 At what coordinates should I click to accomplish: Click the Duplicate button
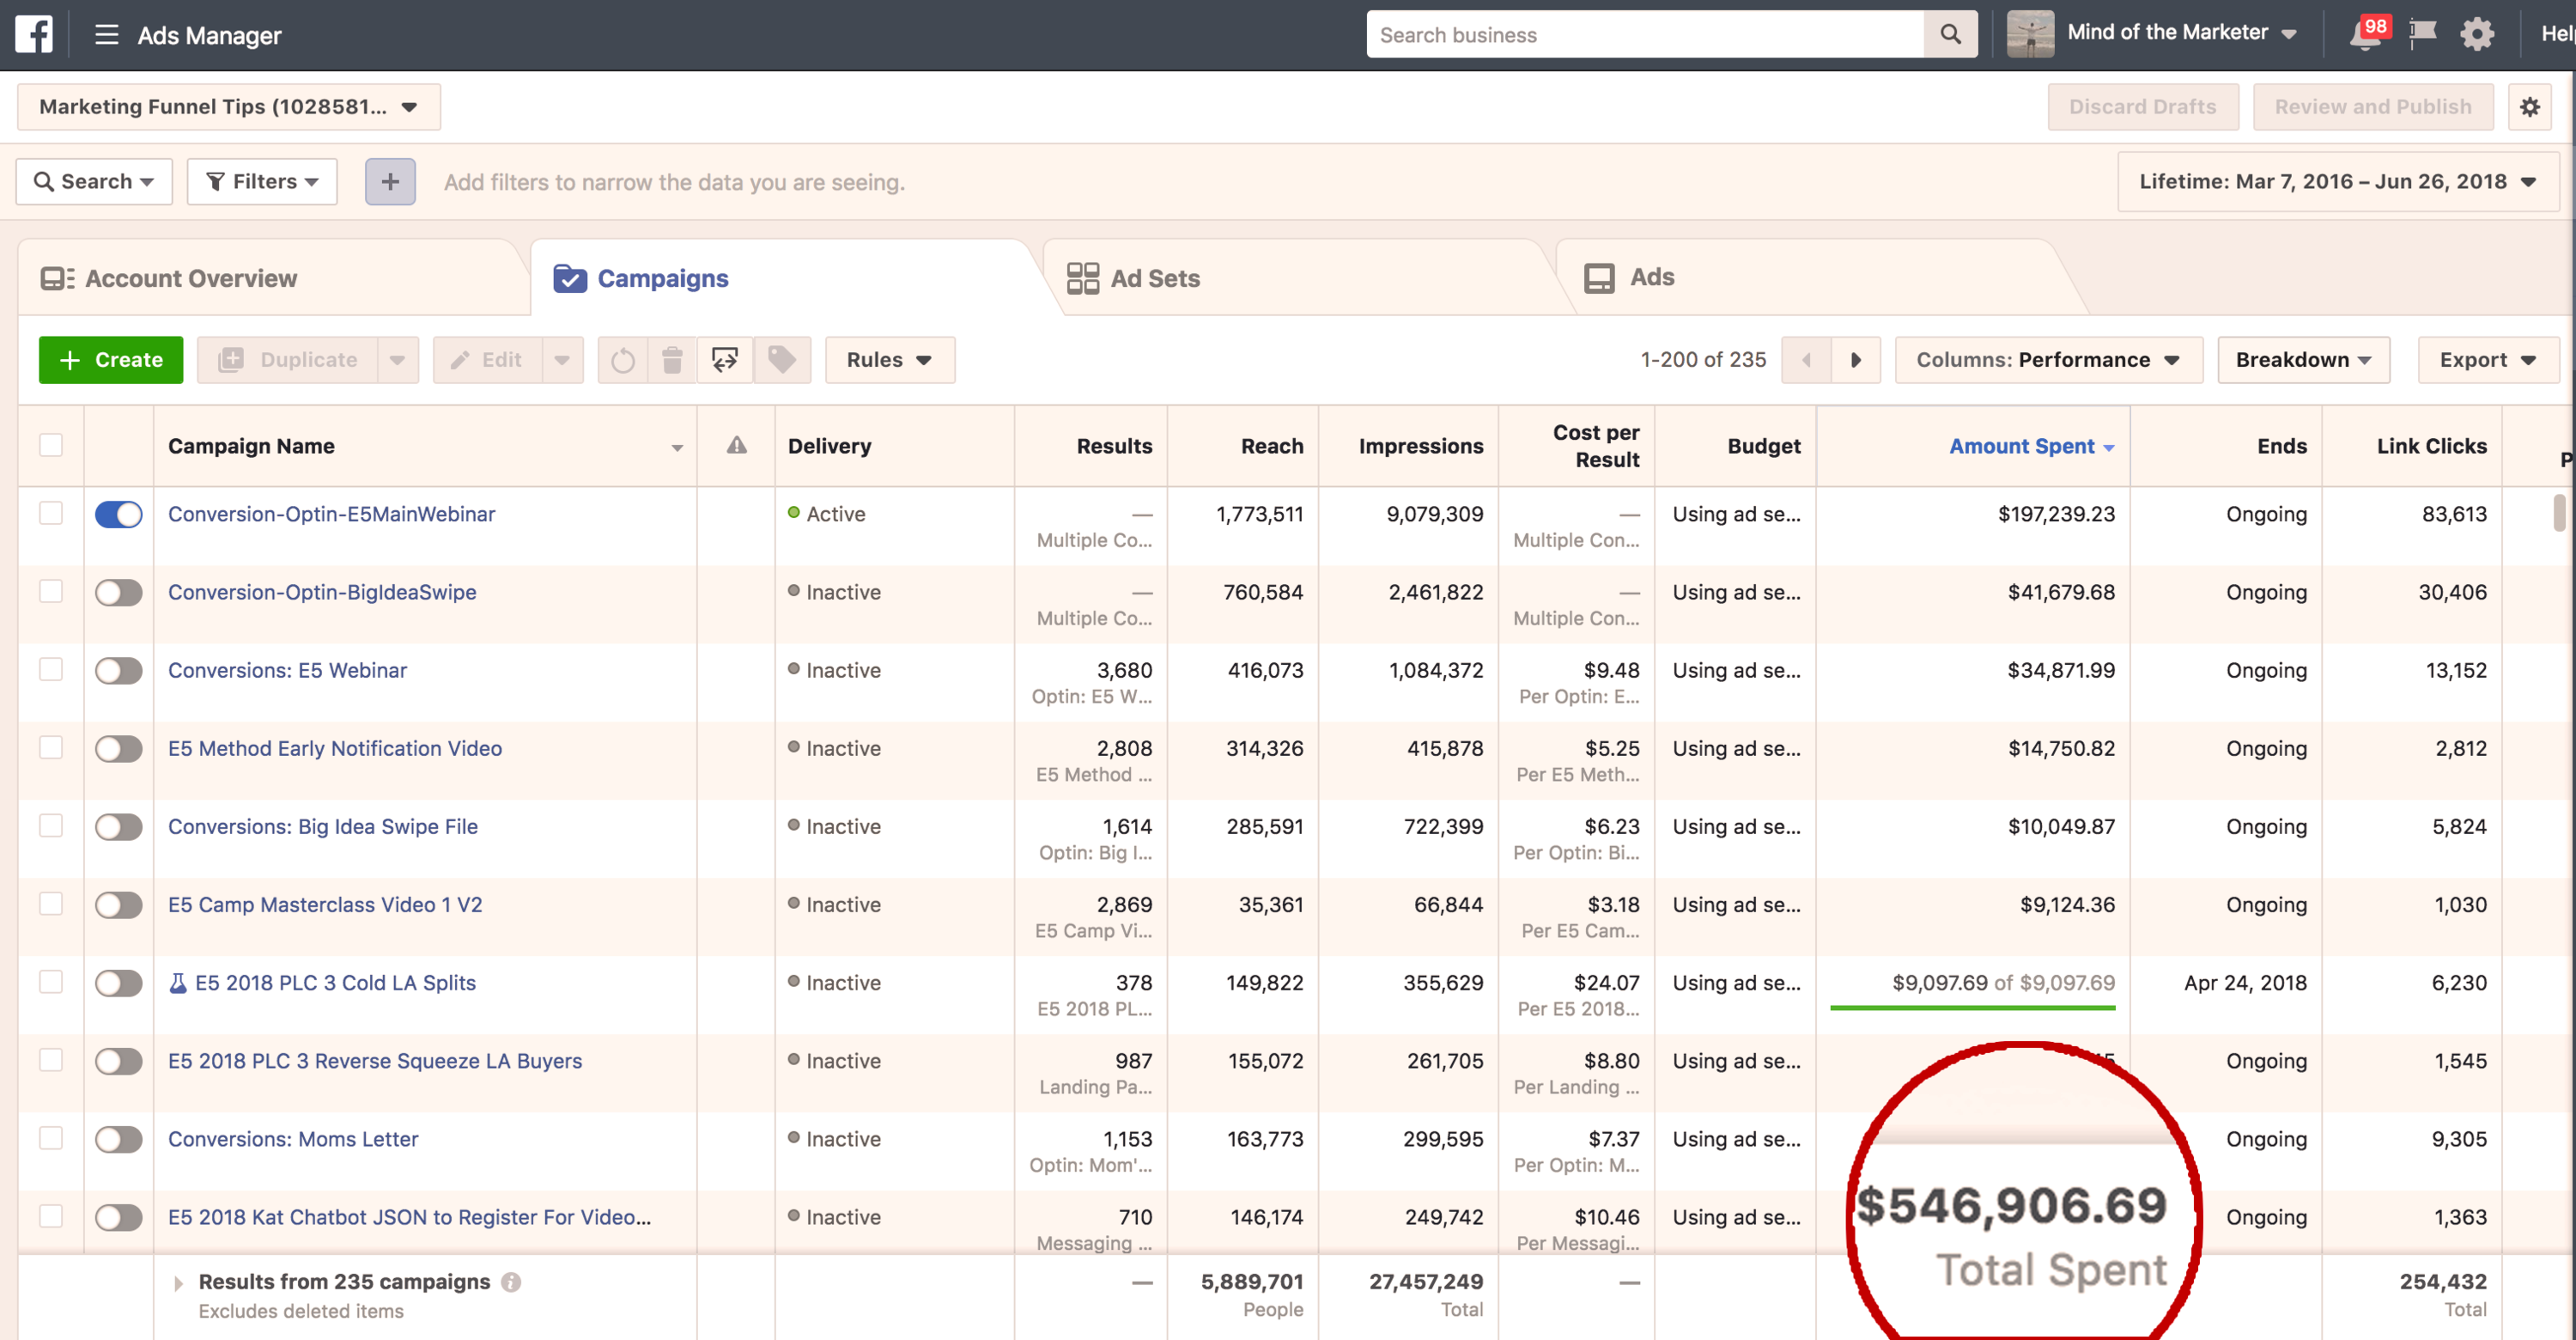288,360
